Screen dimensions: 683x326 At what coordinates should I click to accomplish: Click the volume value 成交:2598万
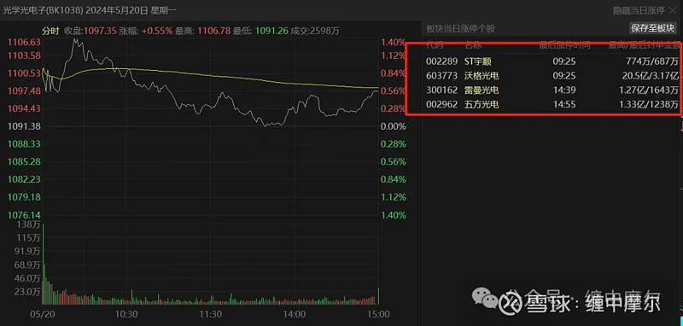point(315,31)
